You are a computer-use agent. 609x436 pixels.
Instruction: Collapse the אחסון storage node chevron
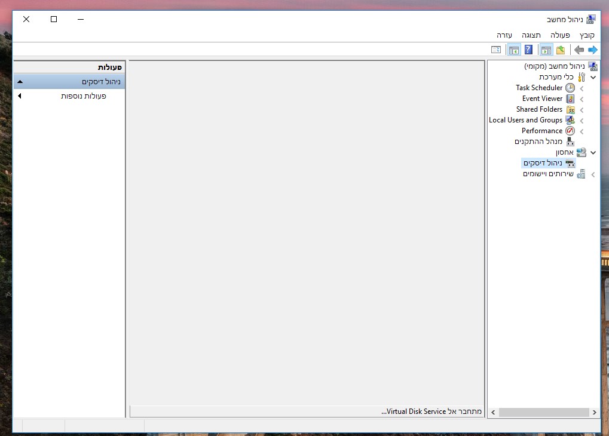click(593, 152)
